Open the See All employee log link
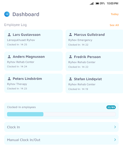Screen dimensions: 123x164 coord(114,25)
